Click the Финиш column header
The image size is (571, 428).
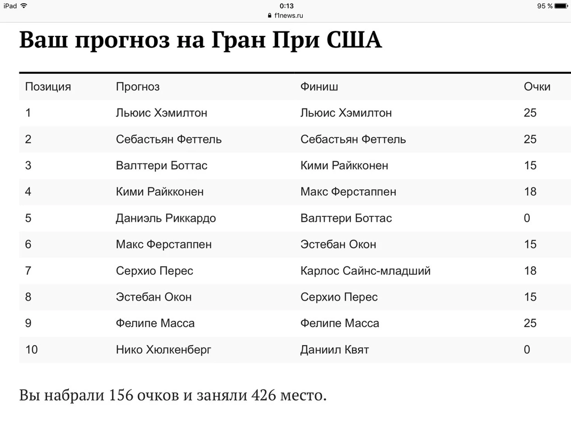[x=319, y=87]
